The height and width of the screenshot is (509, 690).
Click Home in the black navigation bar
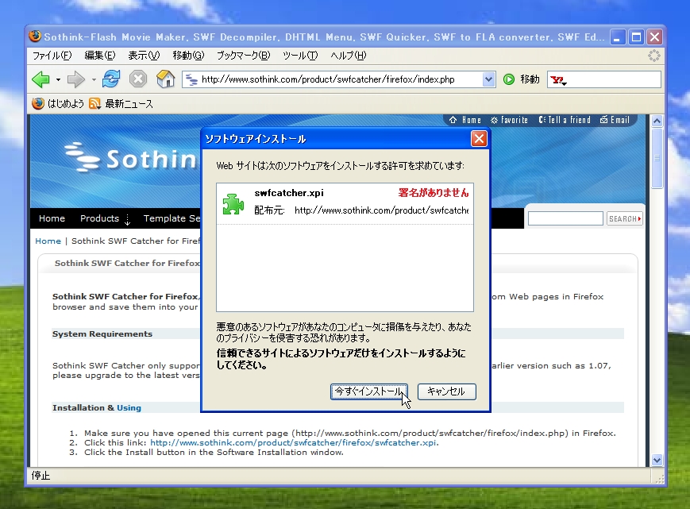52,218
